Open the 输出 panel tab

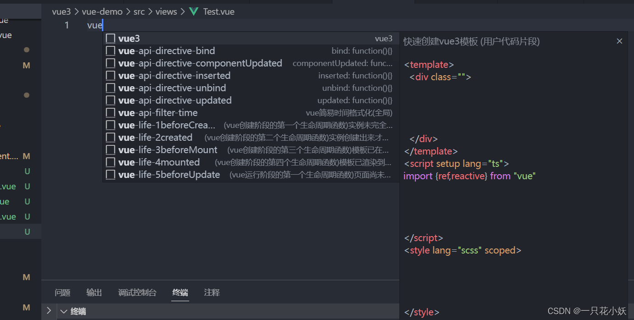(x=94, y=292)
